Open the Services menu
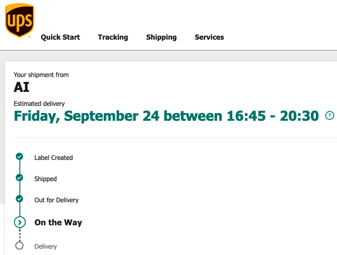The height and width of the screenshot is (255, 337). [x=209, y=37]
